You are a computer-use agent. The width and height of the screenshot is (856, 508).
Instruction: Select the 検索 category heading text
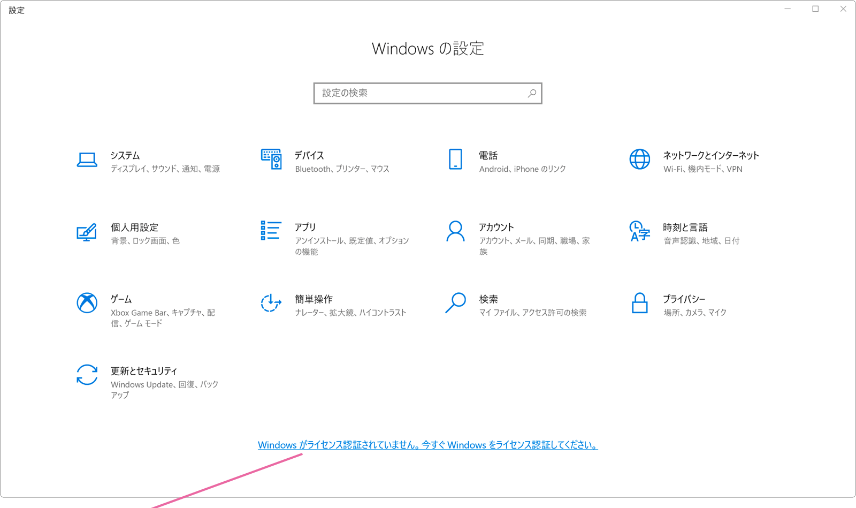click(488, 299)
